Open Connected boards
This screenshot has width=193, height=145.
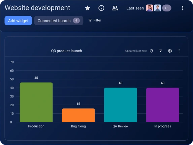[x=59, y=21]
